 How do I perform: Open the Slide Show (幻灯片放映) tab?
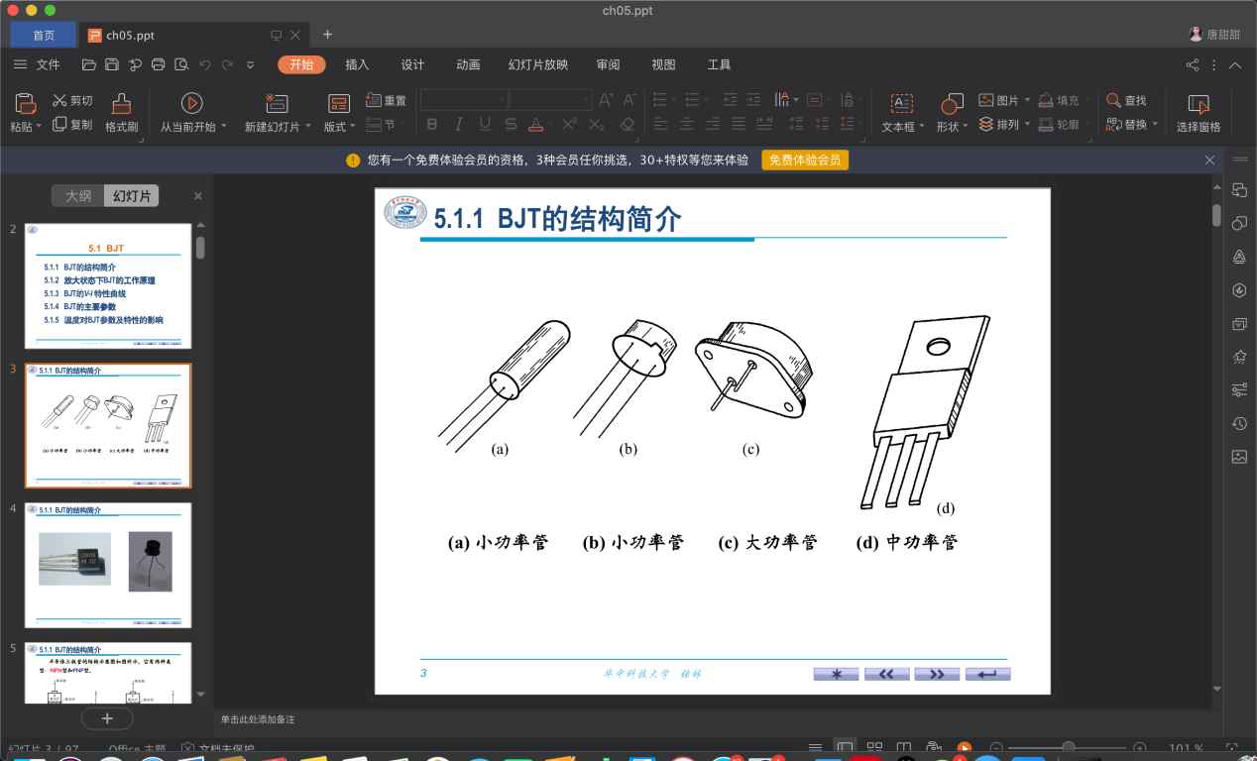click(537, 64)
